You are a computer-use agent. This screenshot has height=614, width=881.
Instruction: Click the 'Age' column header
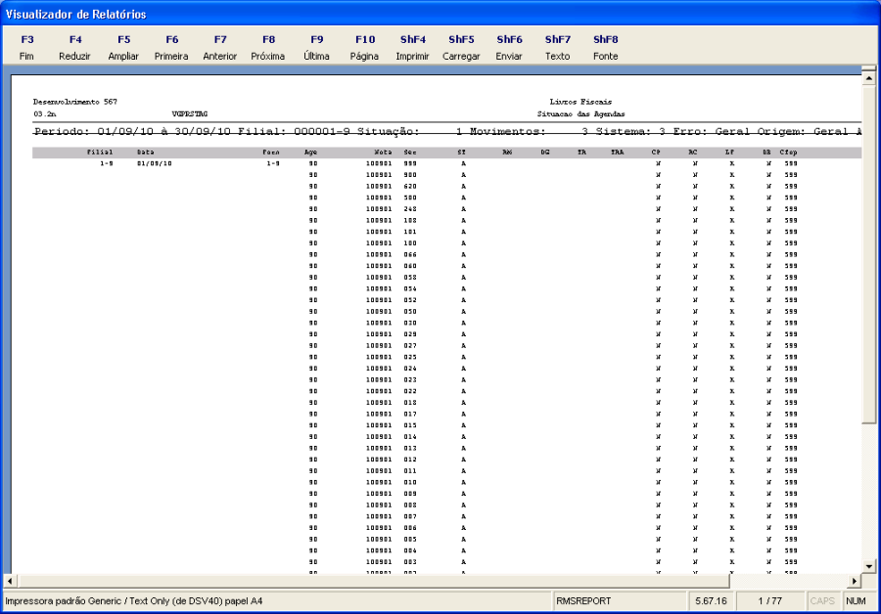pos(310,153)
